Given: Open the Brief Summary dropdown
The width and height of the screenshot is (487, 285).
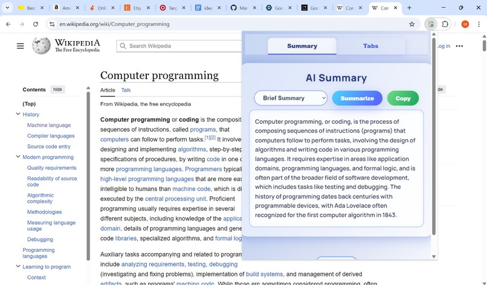Looking at the screenshot, I should coord(291,98).
